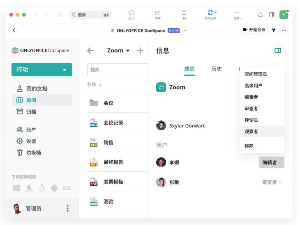The height and width of the screenshot is (225, 298).
Task: Click the 管理员 profile avatar
Action: 17,209
